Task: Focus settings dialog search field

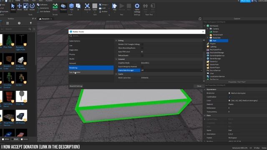Action: click(136, 36)
